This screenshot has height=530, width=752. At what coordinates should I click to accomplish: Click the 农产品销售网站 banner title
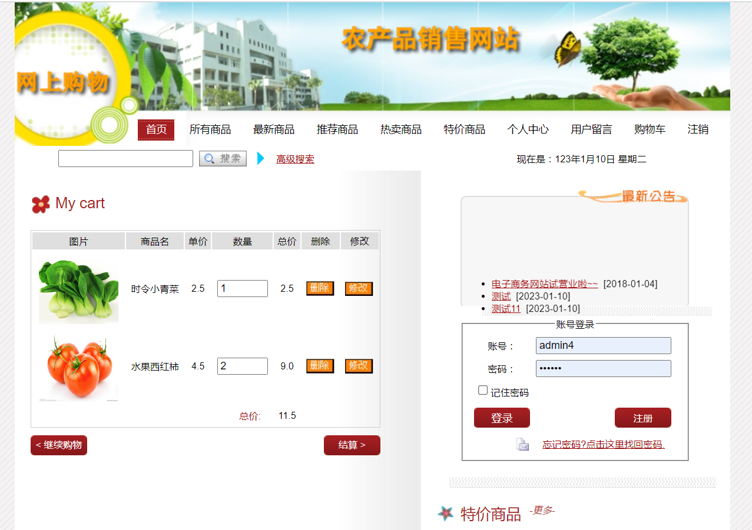431,39
